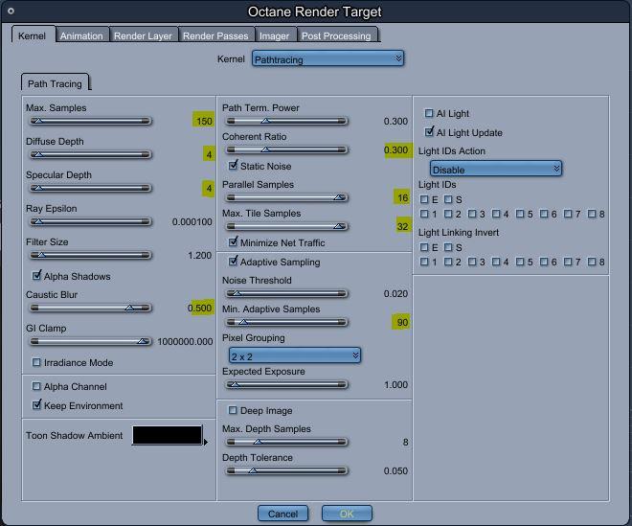
Task: Check Light IDs checkbox 1
Action: (424, 214)
